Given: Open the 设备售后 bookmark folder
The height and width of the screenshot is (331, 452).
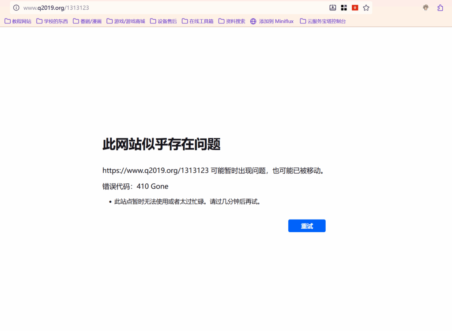Looking at the screenshot, I should [163, 21].
